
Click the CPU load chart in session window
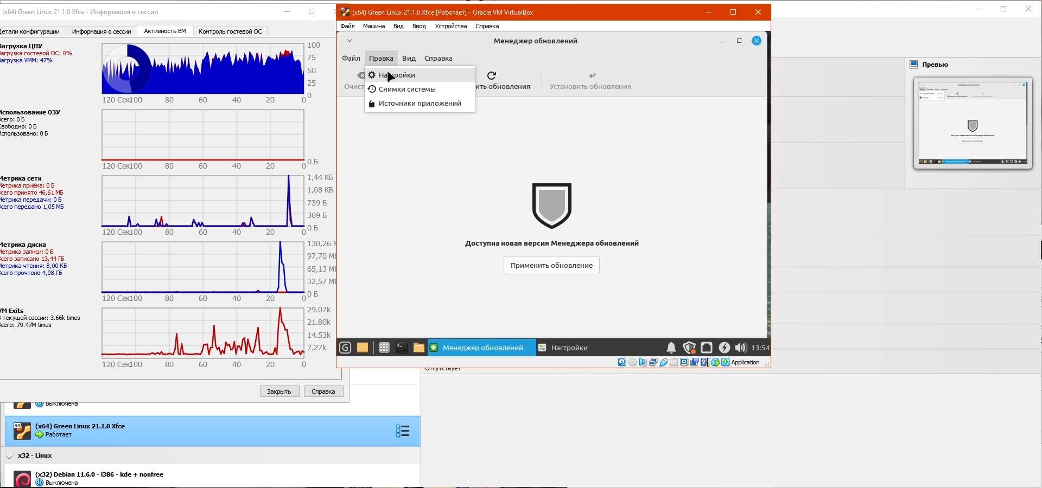pyautogui.click(x=203, y=69)
